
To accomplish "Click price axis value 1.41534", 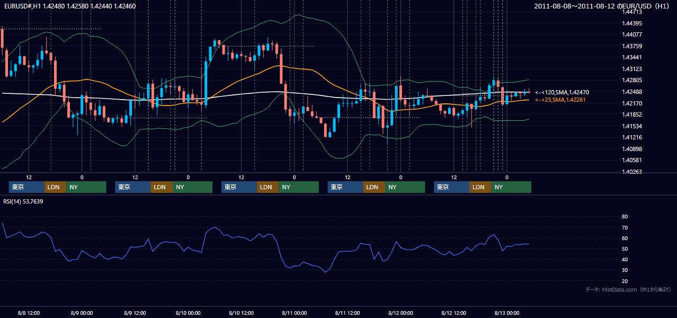I will [x=632, y=126].
